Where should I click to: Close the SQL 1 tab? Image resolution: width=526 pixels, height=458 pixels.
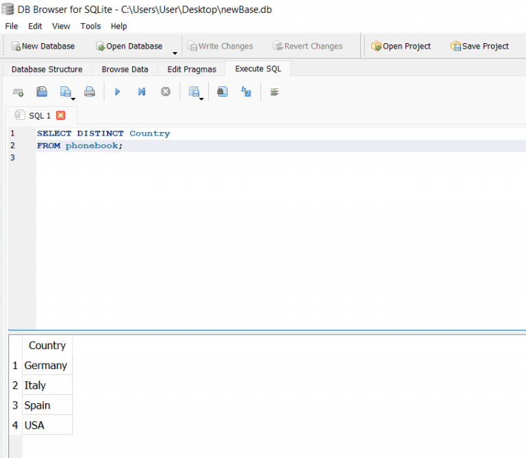click(x=60, y=116)
